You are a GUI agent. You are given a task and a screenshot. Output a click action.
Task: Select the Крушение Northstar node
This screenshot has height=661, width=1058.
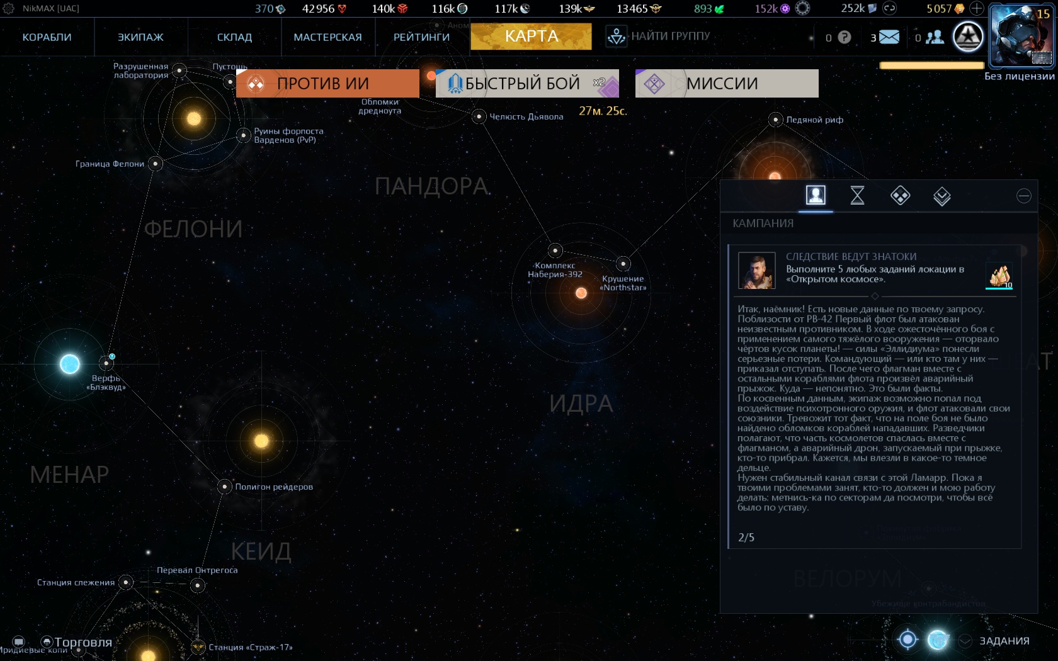coord(623,263)
